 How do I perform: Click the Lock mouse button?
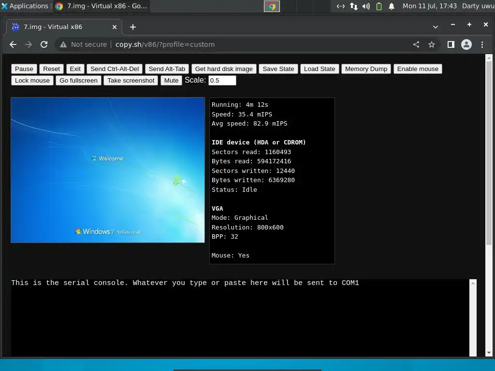click(32, 81)
